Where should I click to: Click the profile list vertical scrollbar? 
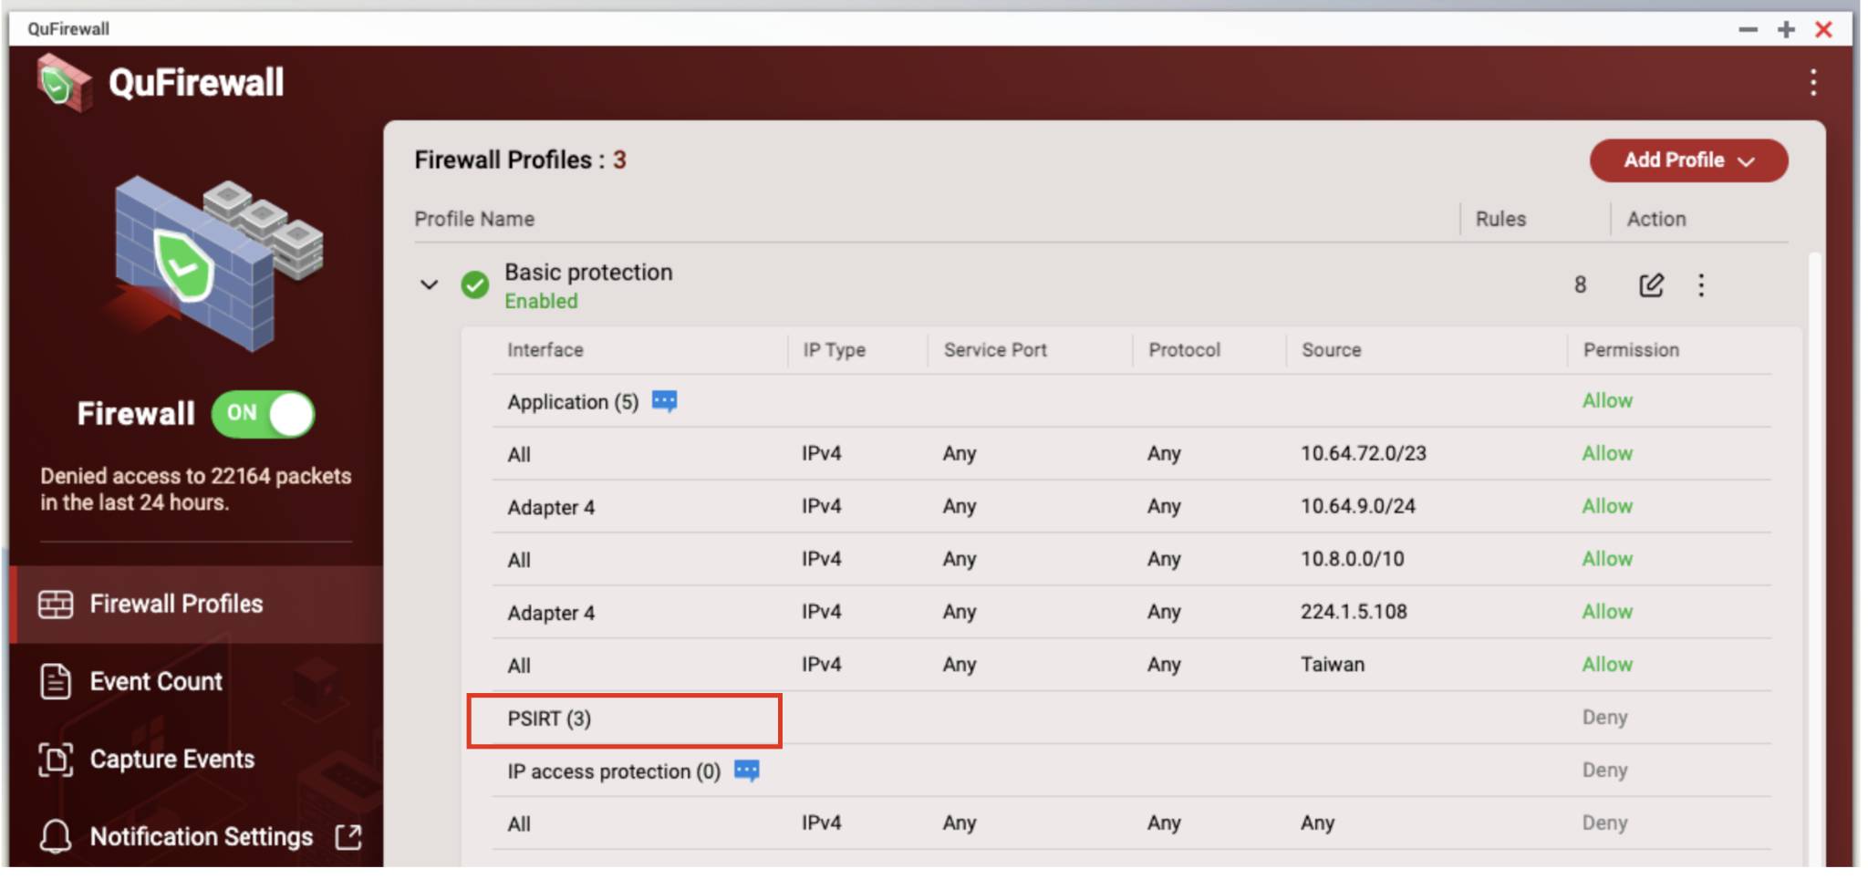click(x=1814, y=547)
